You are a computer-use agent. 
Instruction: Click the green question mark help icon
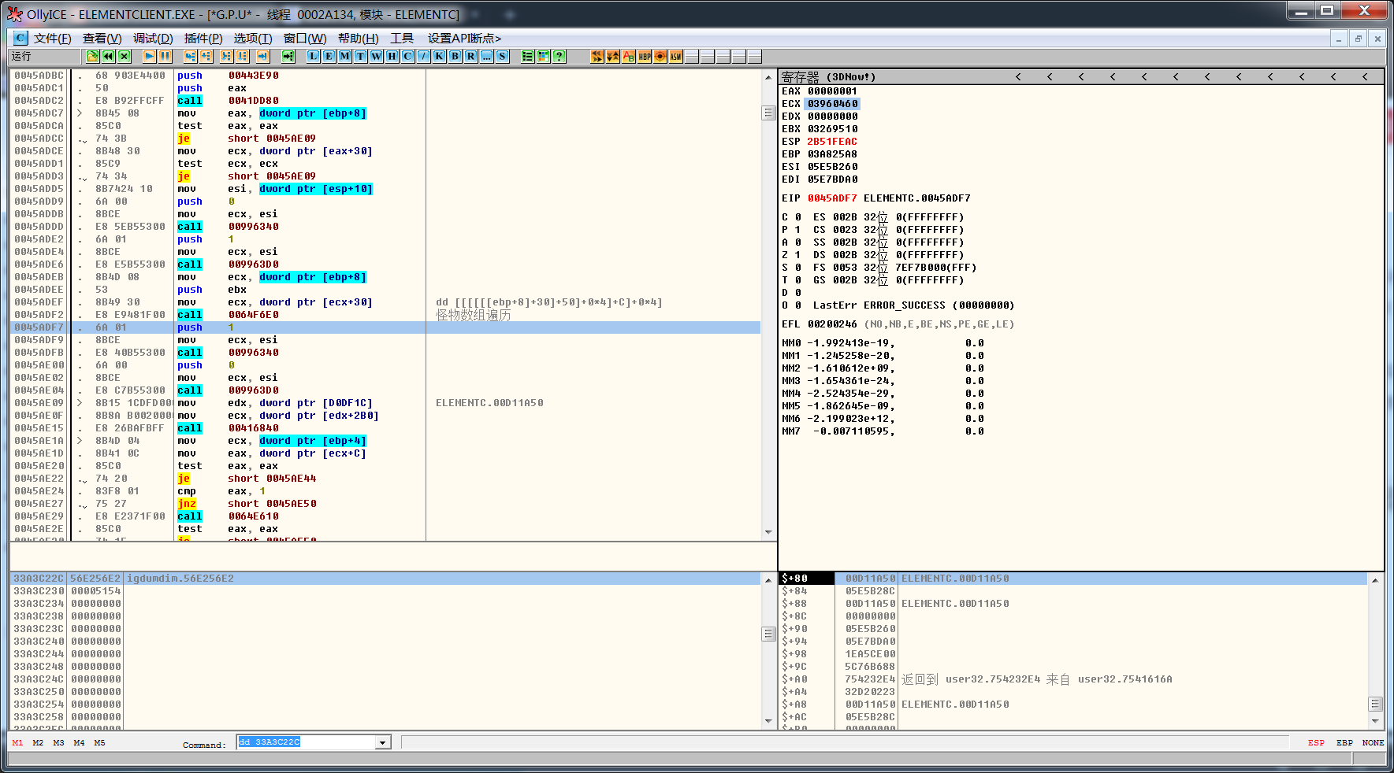559,56
